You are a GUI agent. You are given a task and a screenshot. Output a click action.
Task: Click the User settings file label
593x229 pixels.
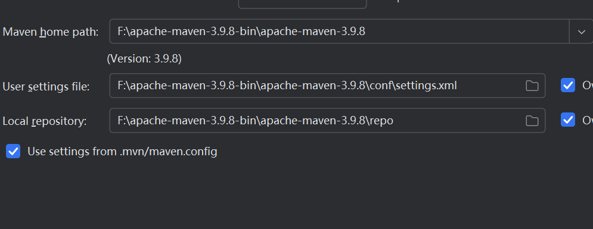46,87
